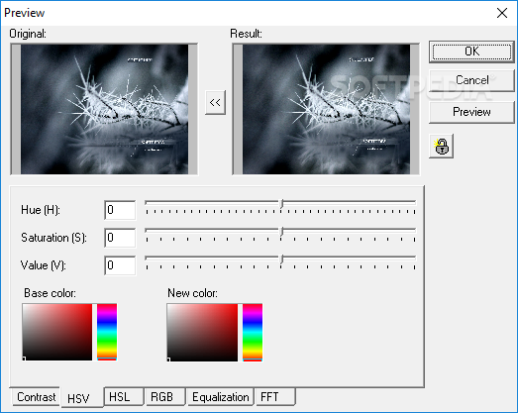The image size is (518, 413).
Task: Confirm with the OK button
Action: [x=471, y=52]
